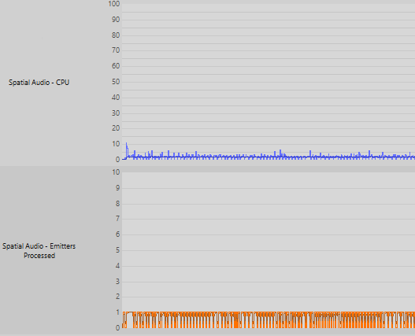Select the Spatial Audio - Emitters Processed label
The image size is (415, 336).
tap(39, 251)
